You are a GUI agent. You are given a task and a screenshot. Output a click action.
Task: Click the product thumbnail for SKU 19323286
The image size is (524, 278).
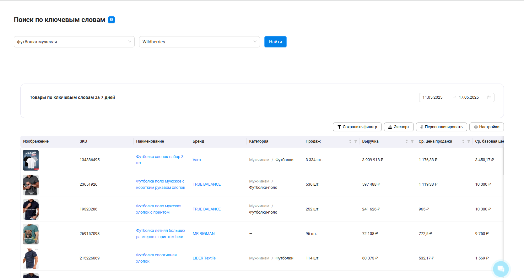pos(31,210)
